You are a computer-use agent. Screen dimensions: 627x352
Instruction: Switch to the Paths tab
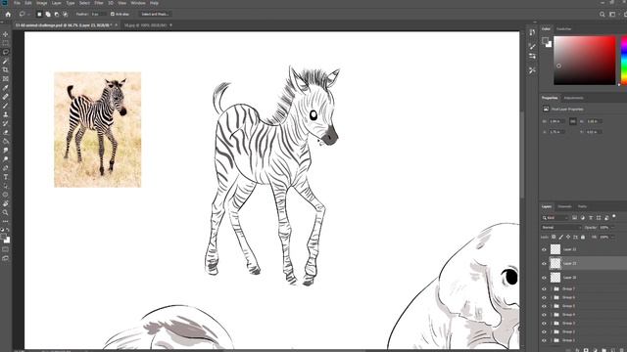pos(582,206)
